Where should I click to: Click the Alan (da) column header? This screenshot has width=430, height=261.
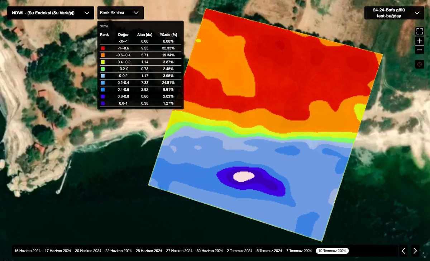coord(145,35)
